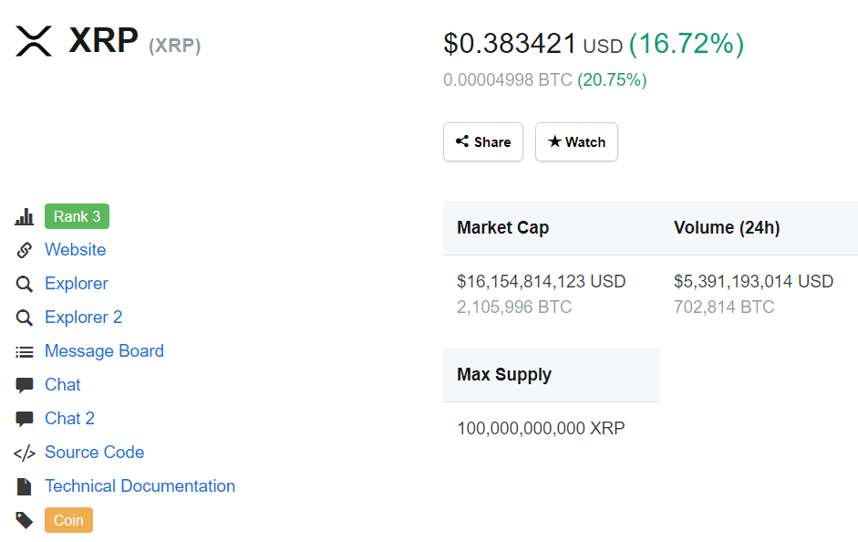Screen dimensions: 858x542
Task: Open the Website link
Action: tap(75, 250)
